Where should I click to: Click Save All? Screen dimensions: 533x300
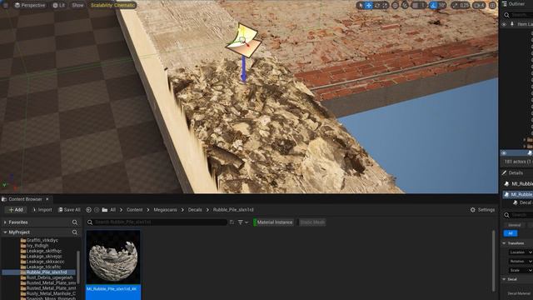(x=69, y=210)
